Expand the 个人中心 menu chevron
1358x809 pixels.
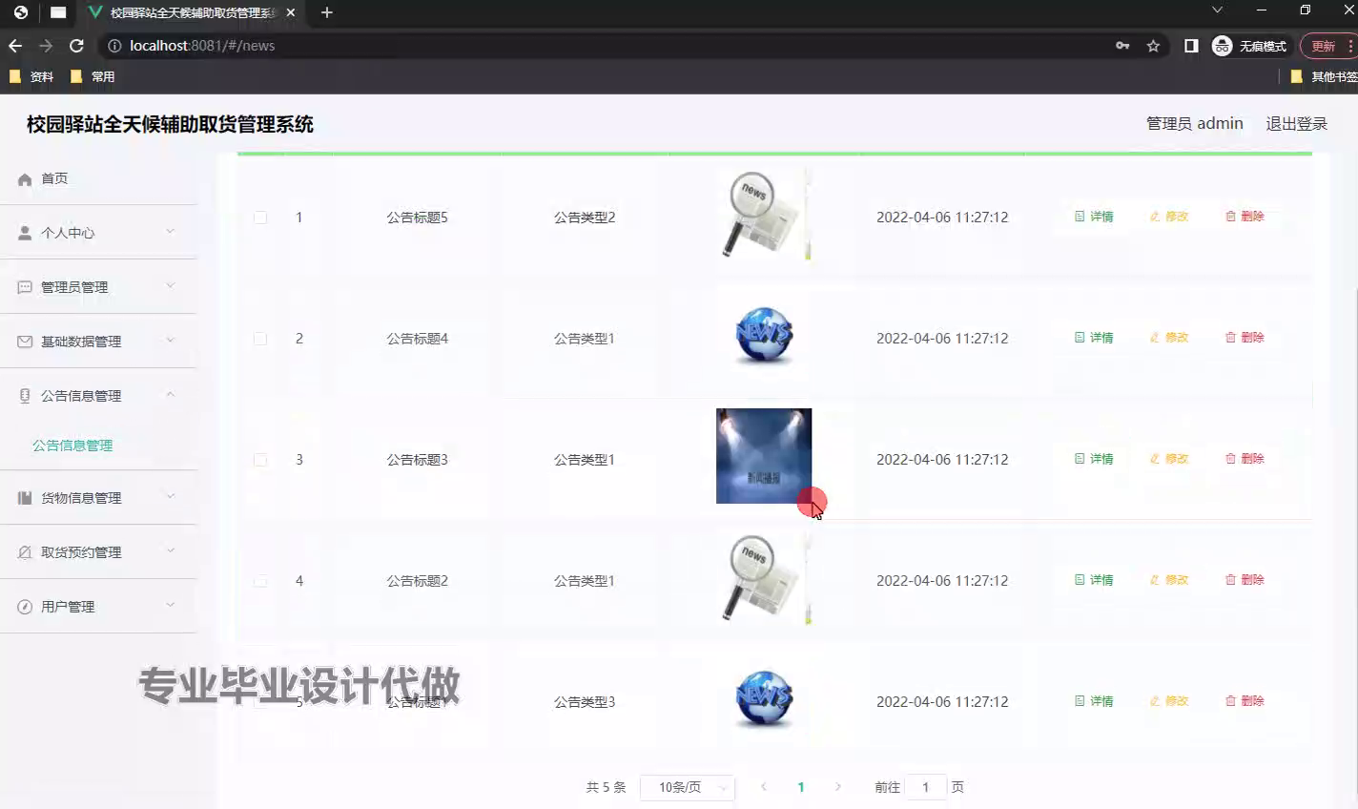click(171, 232)
